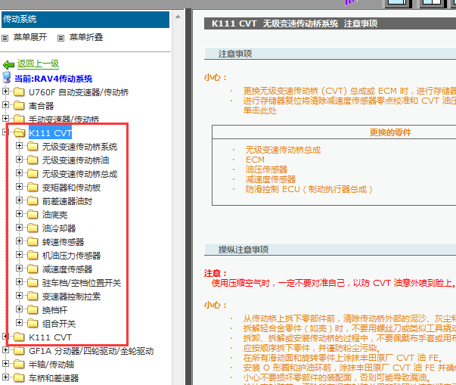Expand 无级变速传动桥油 node
The height and width of the screenshot is (385, 456).
[19, 159]
